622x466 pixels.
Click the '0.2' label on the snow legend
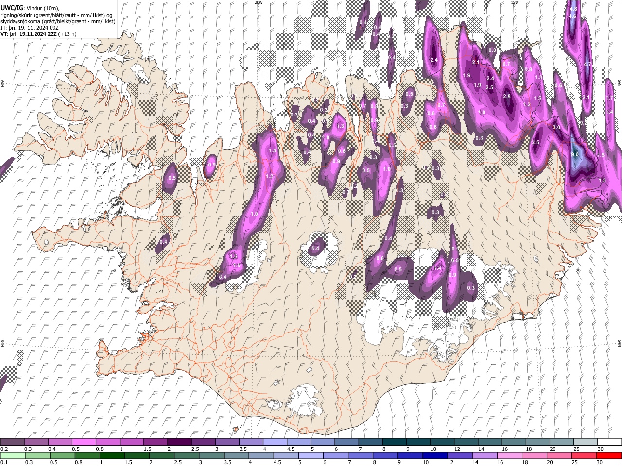tap(3, 449)
